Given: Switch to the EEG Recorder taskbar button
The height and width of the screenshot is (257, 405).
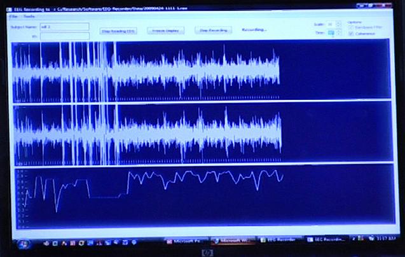Looking at the screenshot, I should (x=281, y=240).
